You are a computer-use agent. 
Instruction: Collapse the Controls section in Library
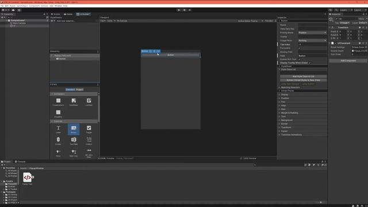[x=74, y=121]
